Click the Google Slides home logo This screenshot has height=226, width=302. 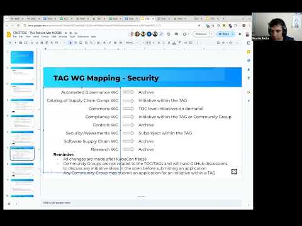(x=9, y=35)
